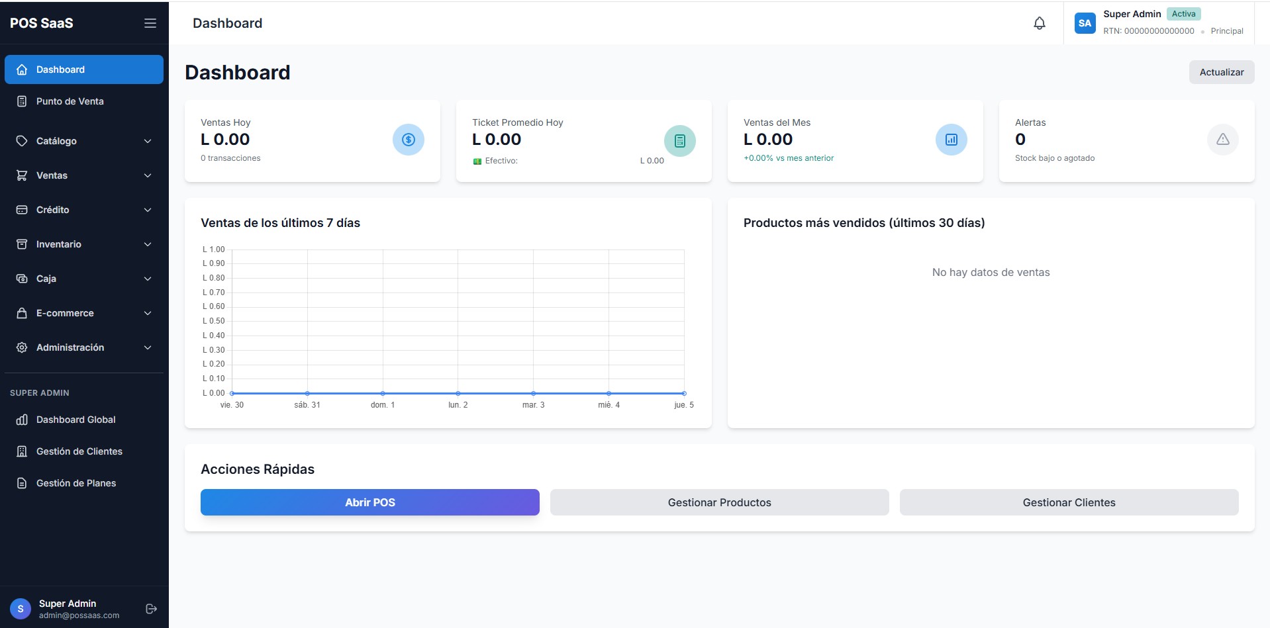Open Gestión de Clientes page
Viewport: 1270px width, 628px height.
79,451
